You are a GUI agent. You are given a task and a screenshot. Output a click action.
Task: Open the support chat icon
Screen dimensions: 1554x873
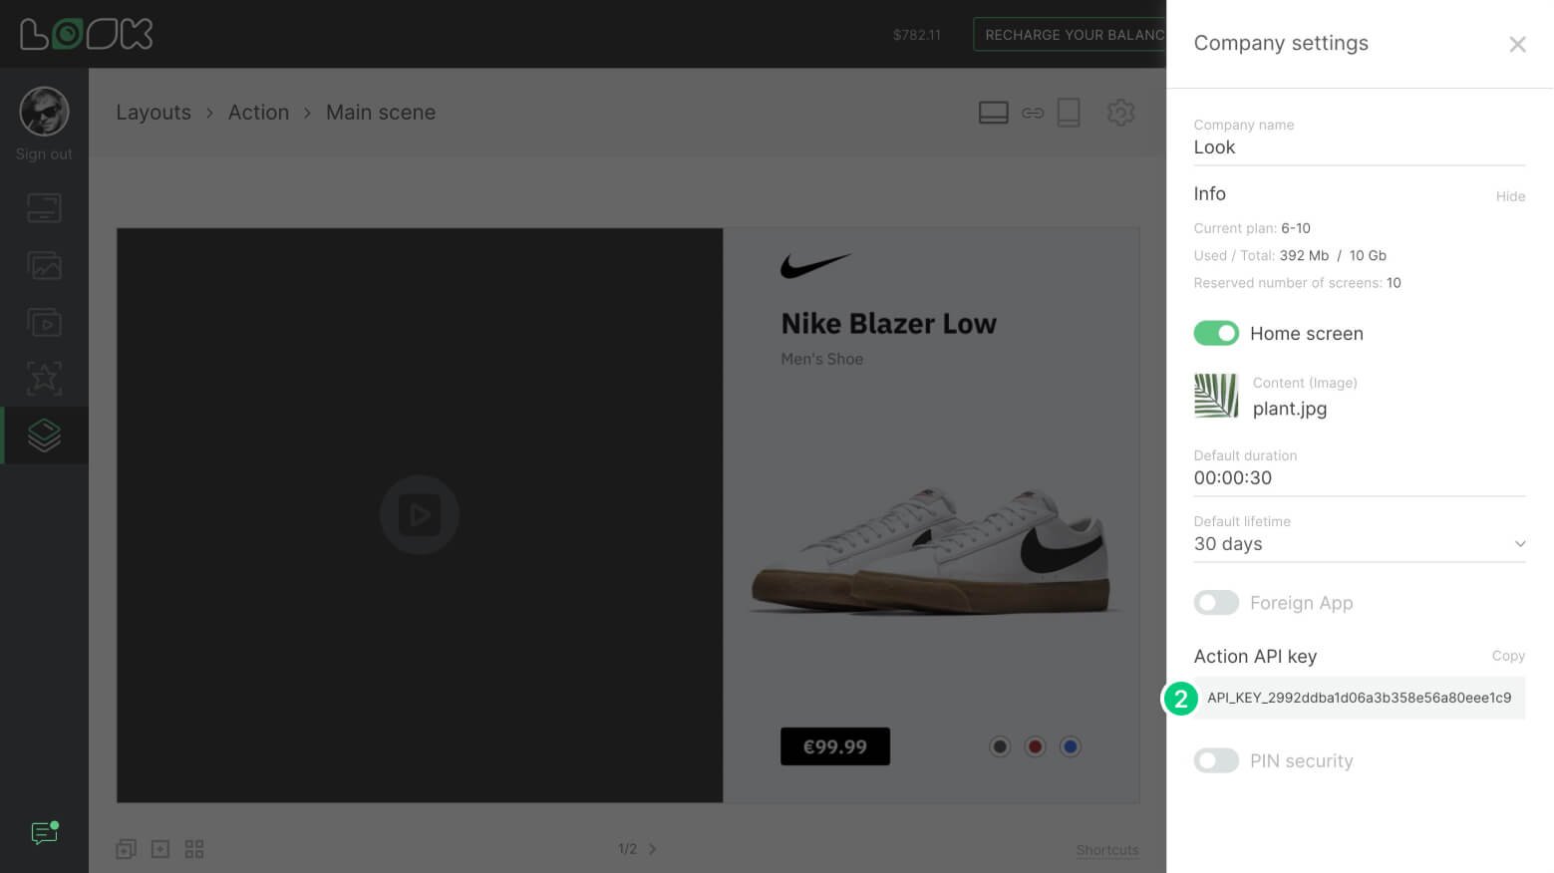click(x=44, y=833)
